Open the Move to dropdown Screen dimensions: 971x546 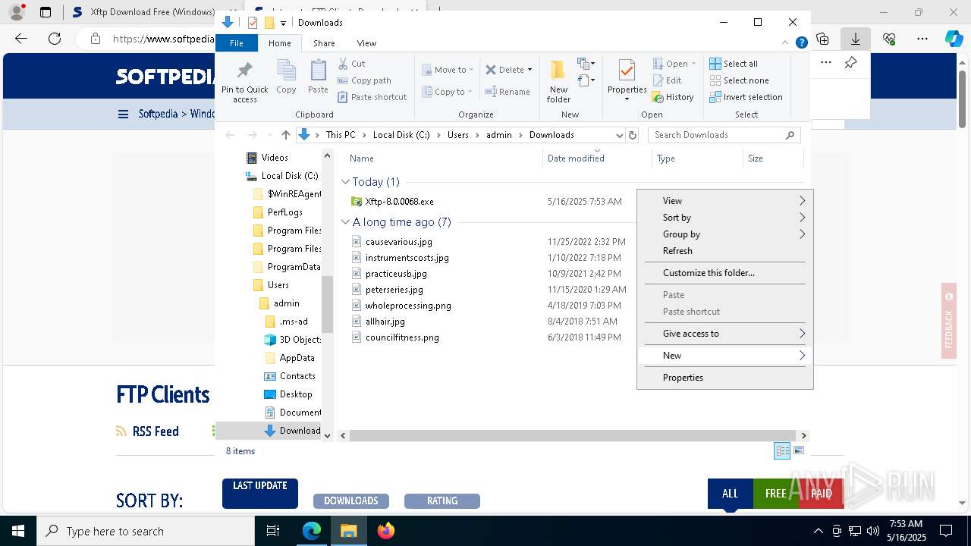(448, 70)
